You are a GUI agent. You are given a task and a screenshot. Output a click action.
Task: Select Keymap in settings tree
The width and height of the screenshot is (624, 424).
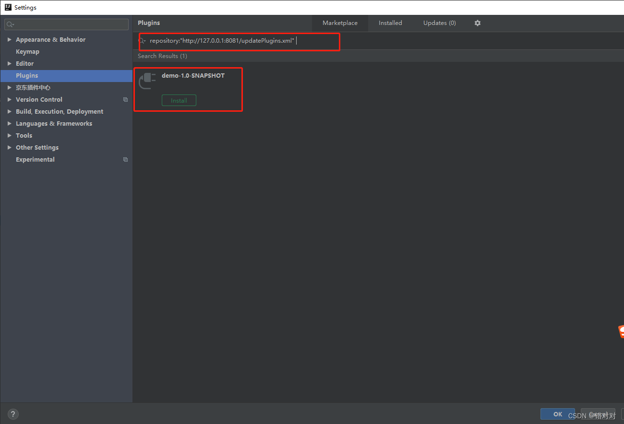[27, 52]
